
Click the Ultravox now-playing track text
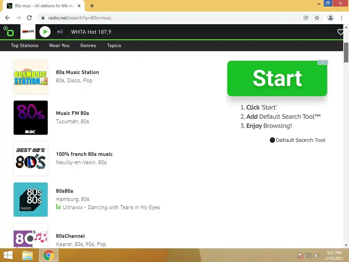(111, 207)
